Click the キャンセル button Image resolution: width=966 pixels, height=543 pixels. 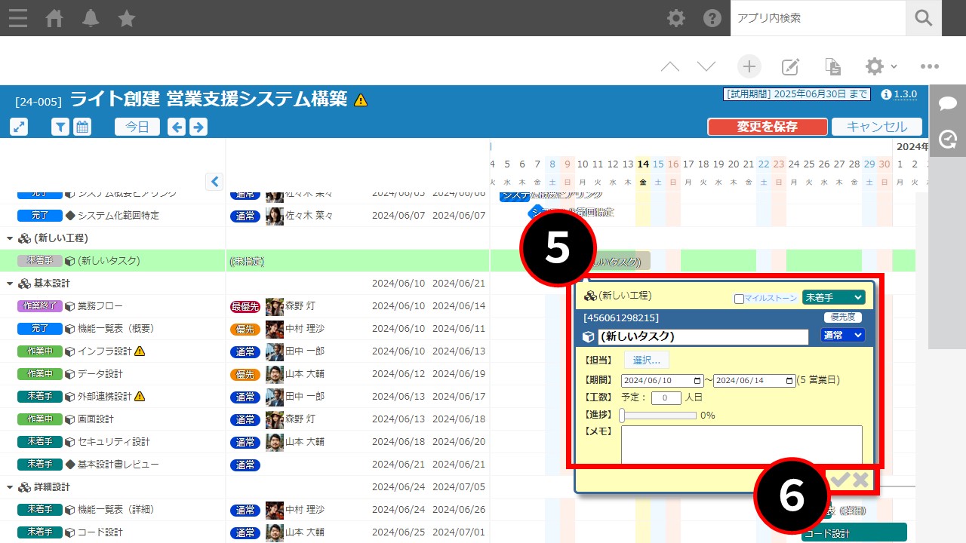point(876,127)
